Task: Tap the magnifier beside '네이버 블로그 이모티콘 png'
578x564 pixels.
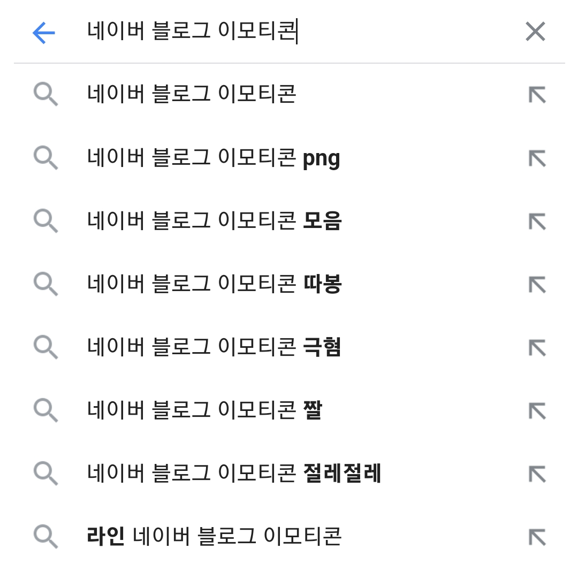Action: tap(45, 158)
